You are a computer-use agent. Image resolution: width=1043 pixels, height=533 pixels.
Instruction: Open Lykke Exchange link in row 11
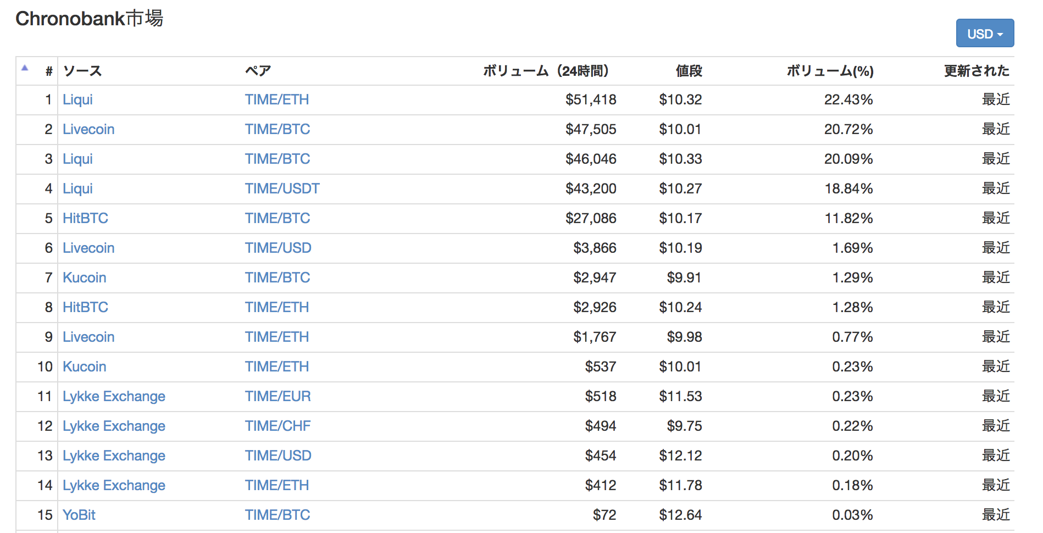(114, 396)
